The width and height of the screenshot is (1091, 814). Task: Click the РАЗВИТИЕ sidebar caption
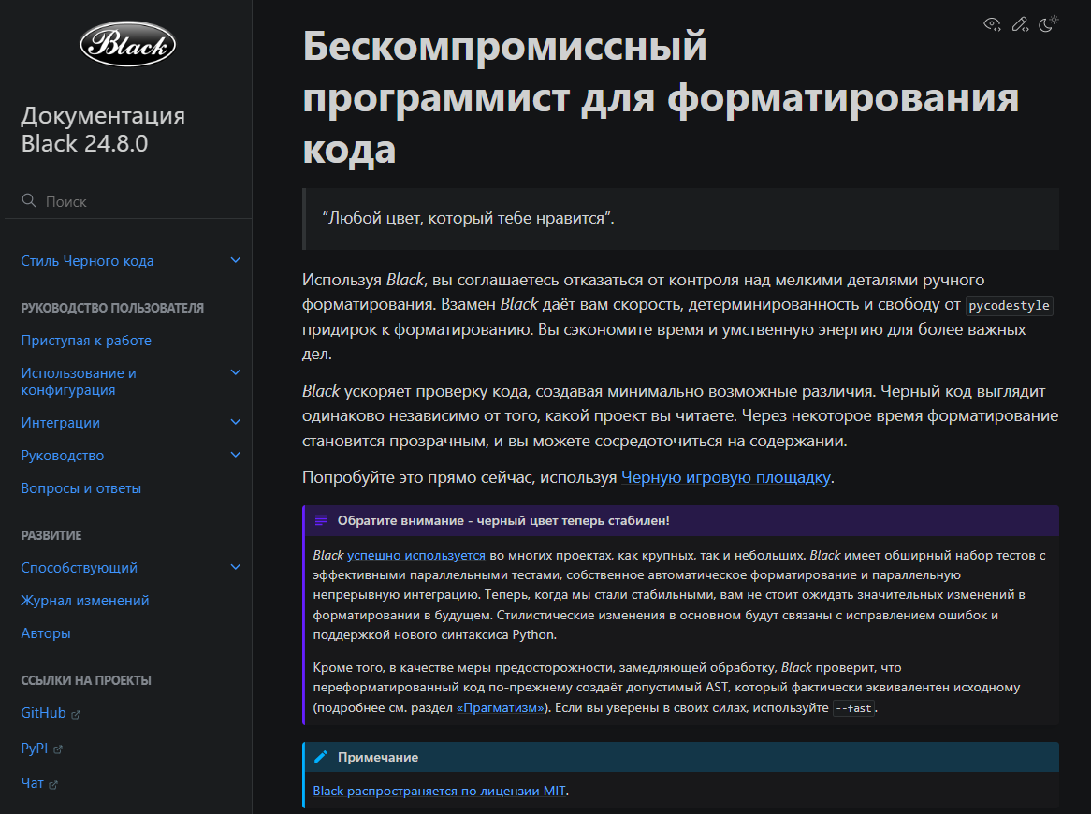51,535
